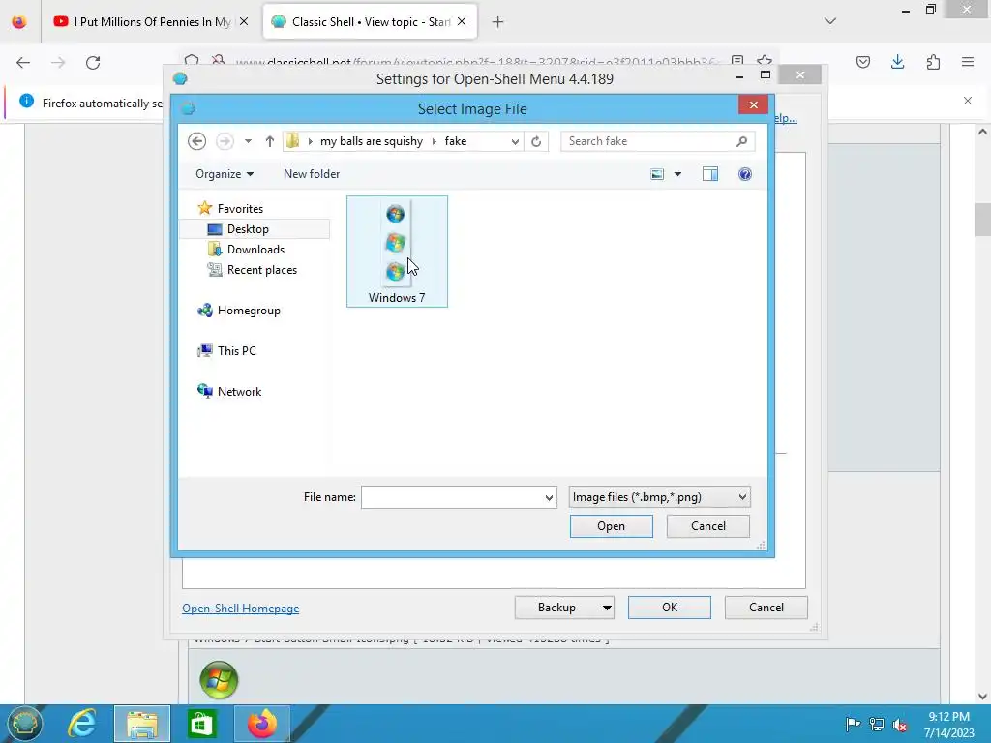
Task: Close the Classic Shell tab
Action: pos(462,22)
